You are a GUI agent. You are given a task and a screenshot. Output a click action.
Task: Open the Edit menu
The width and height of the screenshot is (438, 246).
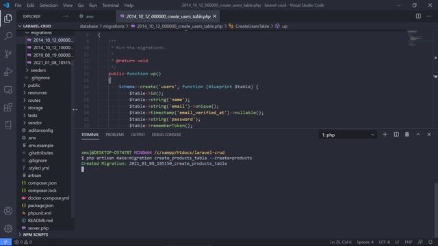coord(30,5)
